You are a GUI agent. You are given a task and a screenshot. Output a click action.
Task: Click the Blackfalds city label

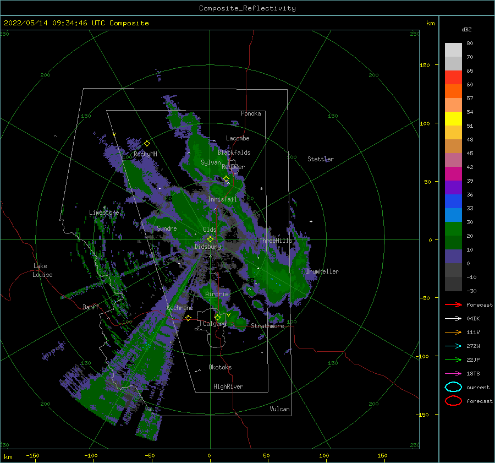click(x=234, y=152)
